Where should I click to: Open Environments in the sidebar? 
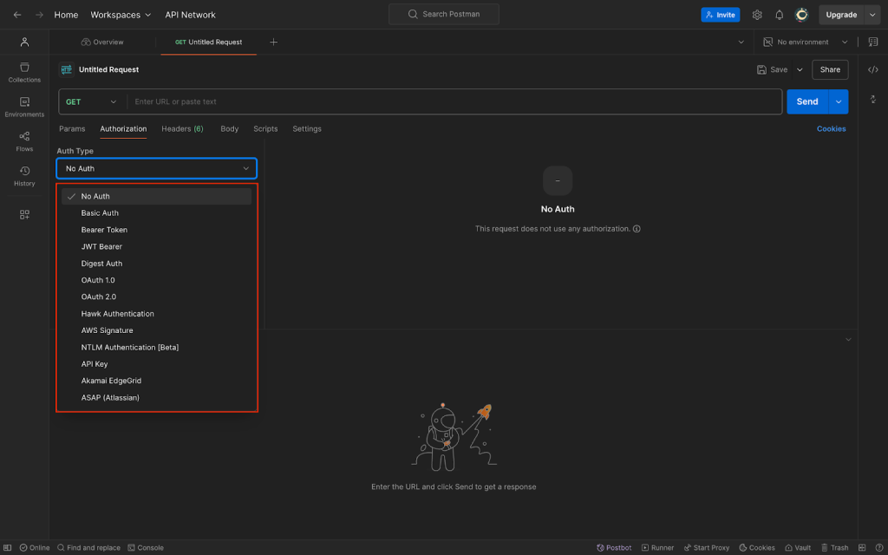[24, 108]
